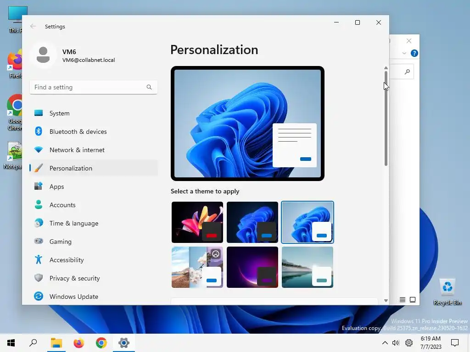The width and height of the screenshot is (470, 352).
Task: Click the Accounts person icon
Action: 39,205
